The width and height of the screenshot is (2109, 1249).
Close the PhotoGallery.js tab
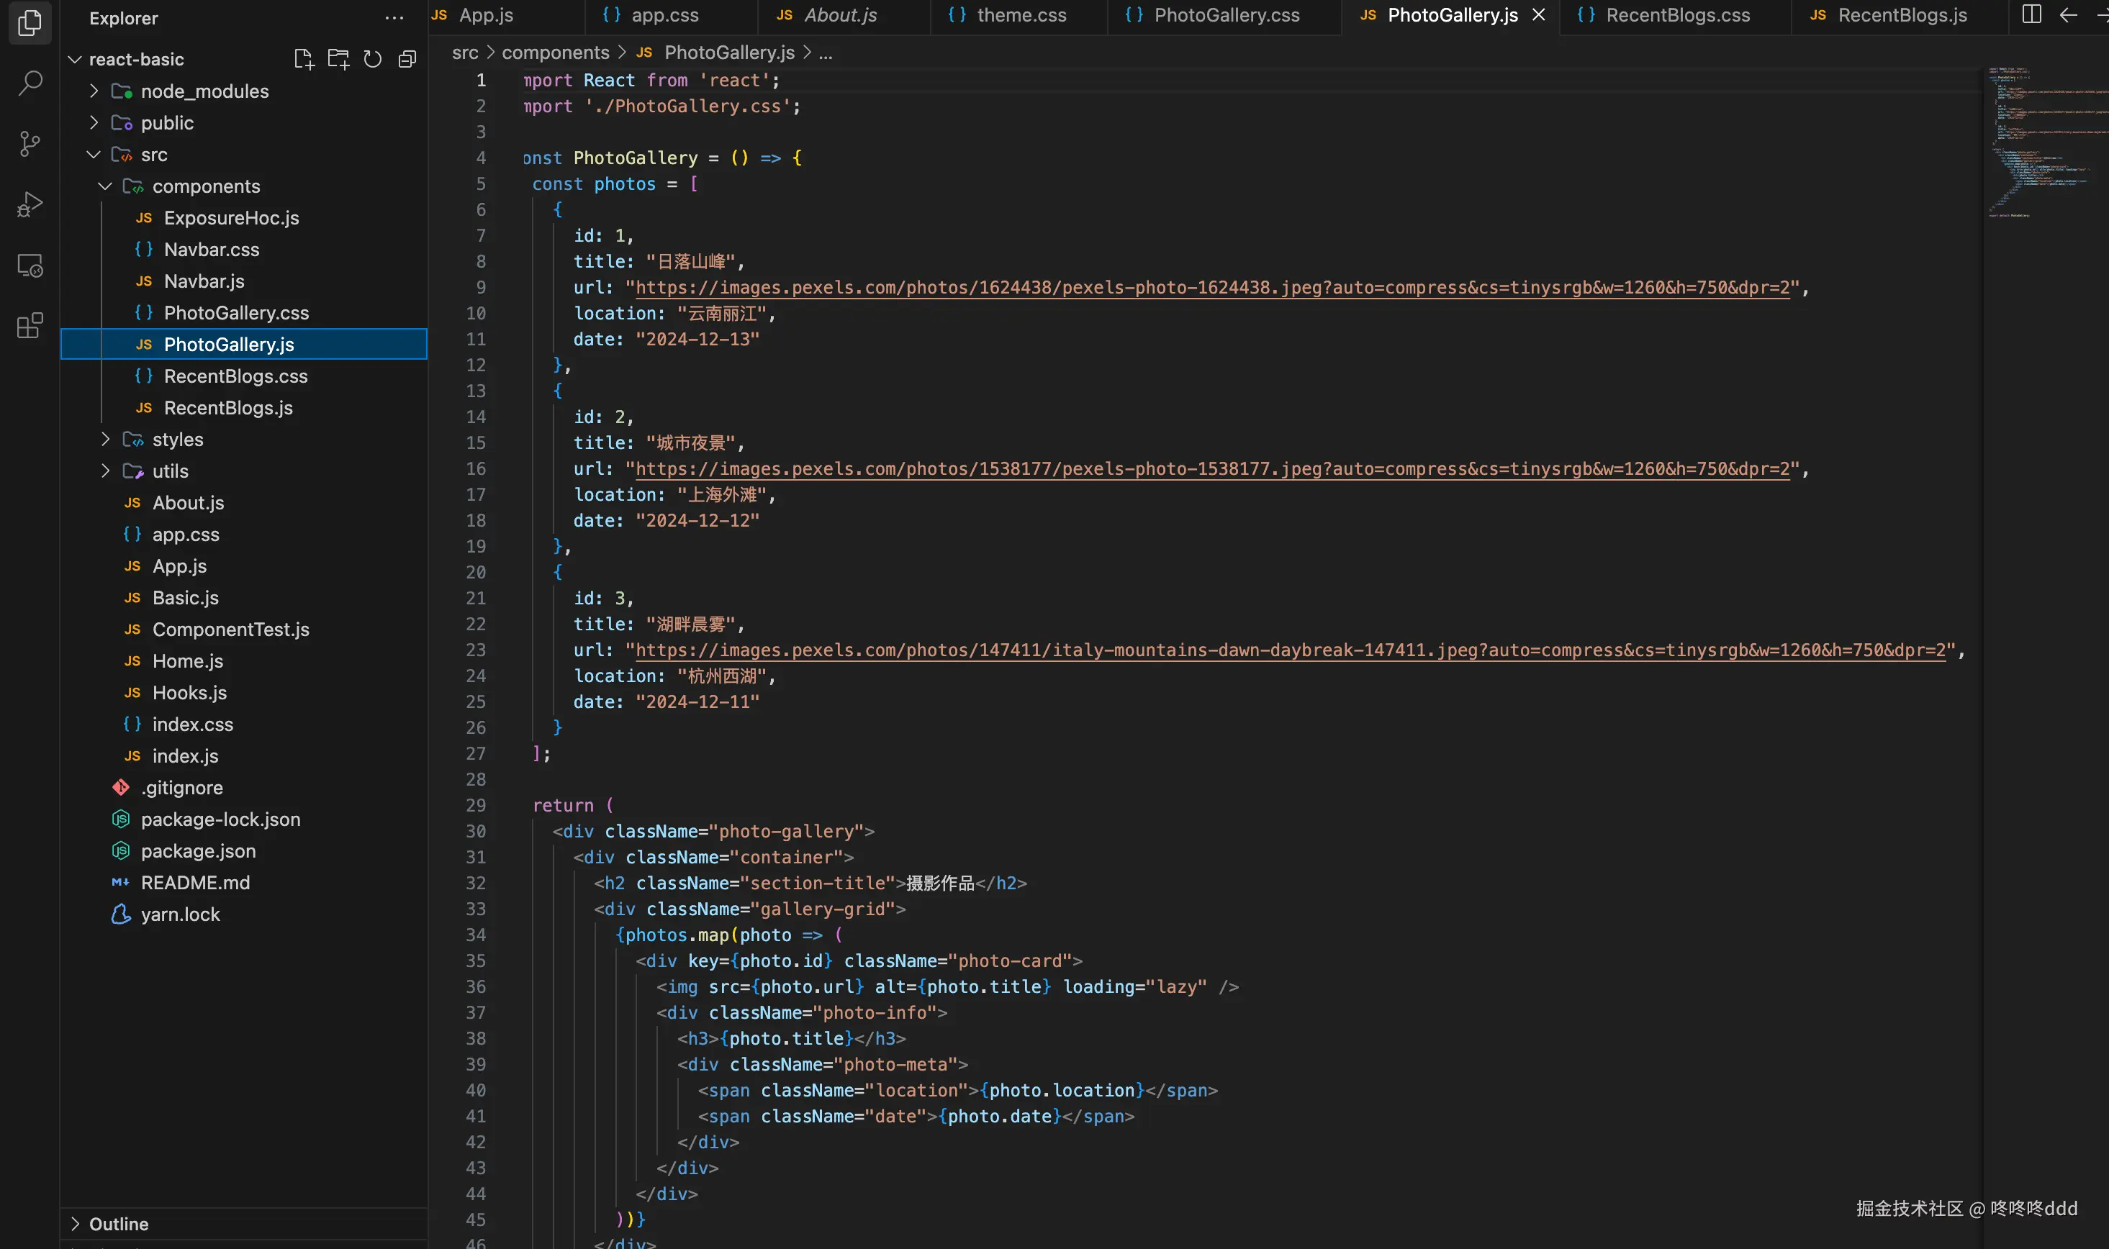[x=1539, y=15]
